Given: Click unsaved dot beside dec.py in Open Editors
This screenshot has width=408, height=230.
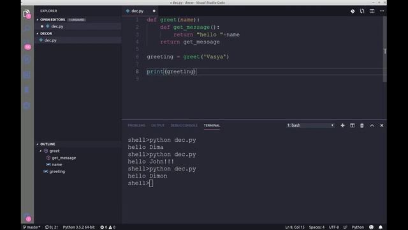Looking at the screenshot, I should 42,26.
